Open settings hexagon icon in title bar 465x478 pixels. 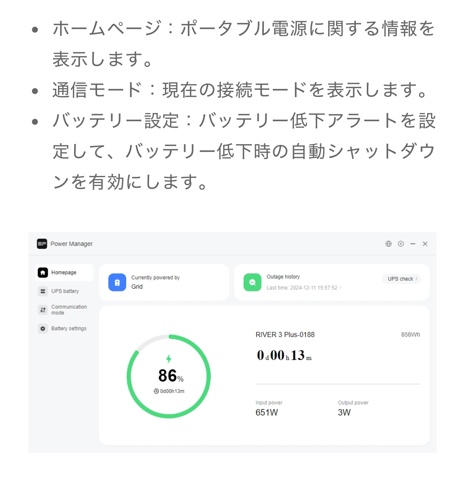pos(401,244)
